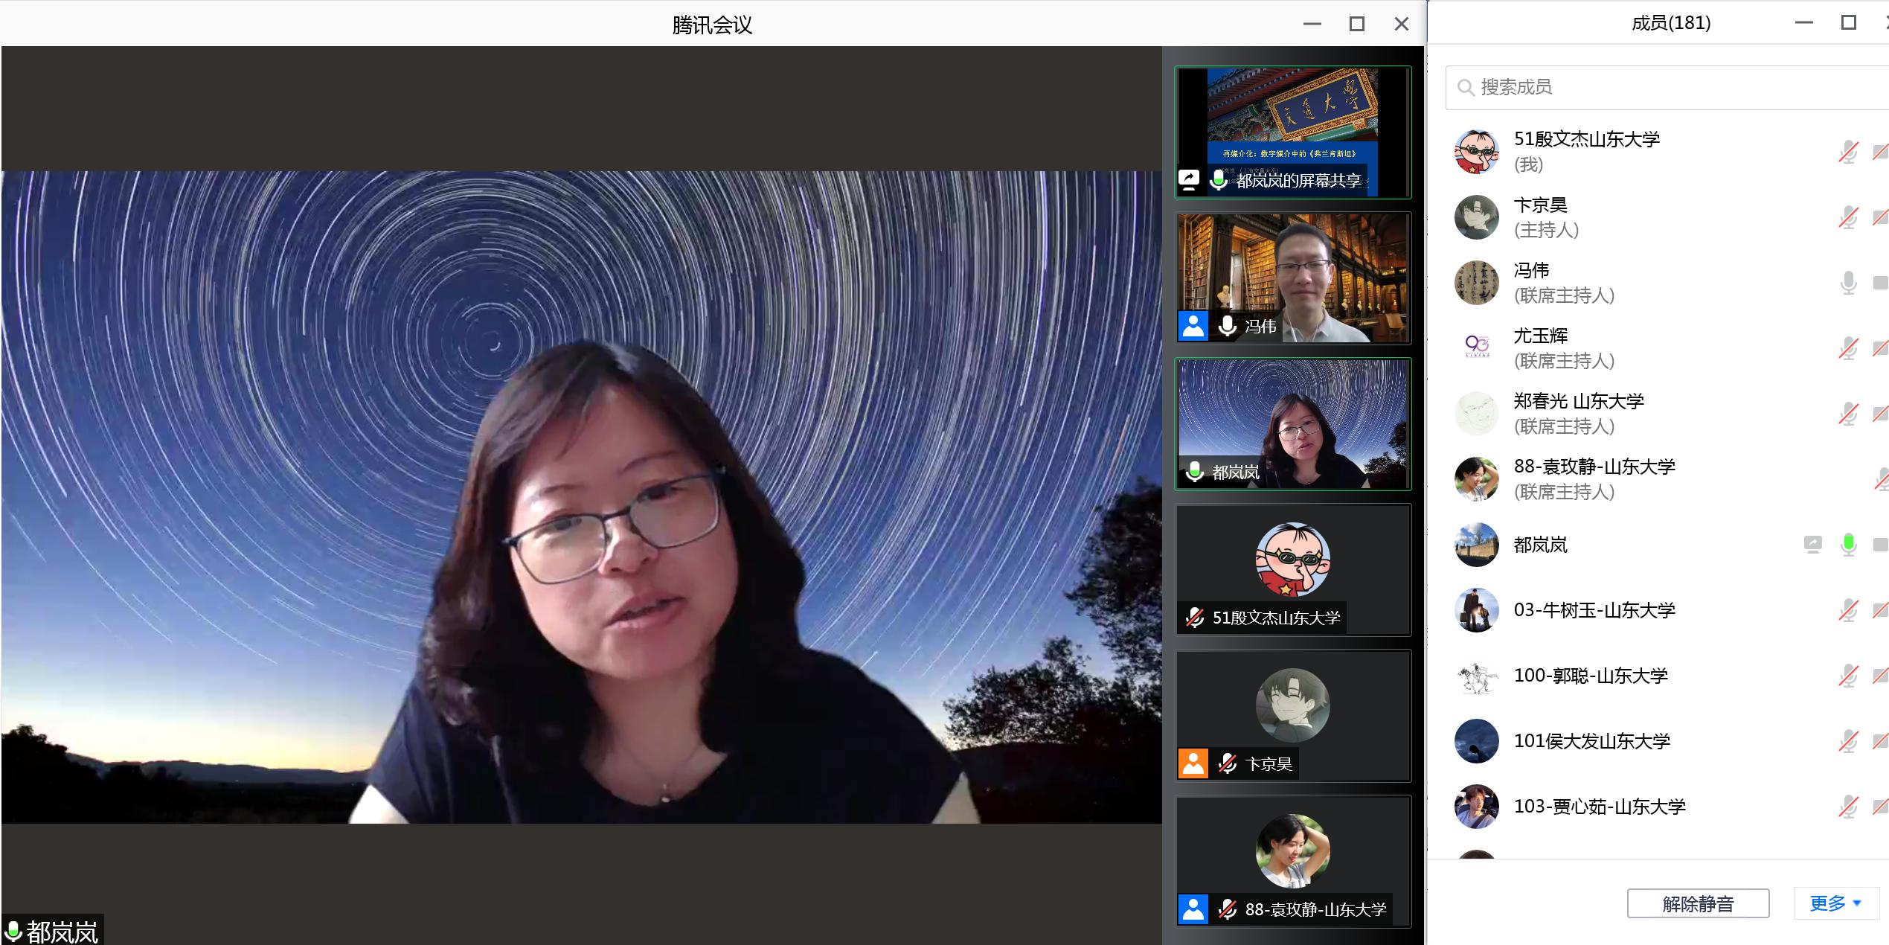Toggle the muted mic in 101侯大发山东大学 row

pyautogui.click(x=1848, y=741)
